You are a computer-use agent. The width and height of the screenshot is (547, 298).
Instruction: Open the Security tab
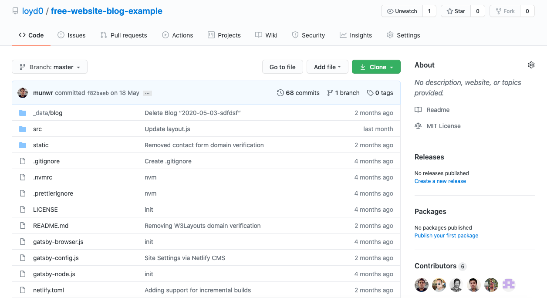click(308, 35)
